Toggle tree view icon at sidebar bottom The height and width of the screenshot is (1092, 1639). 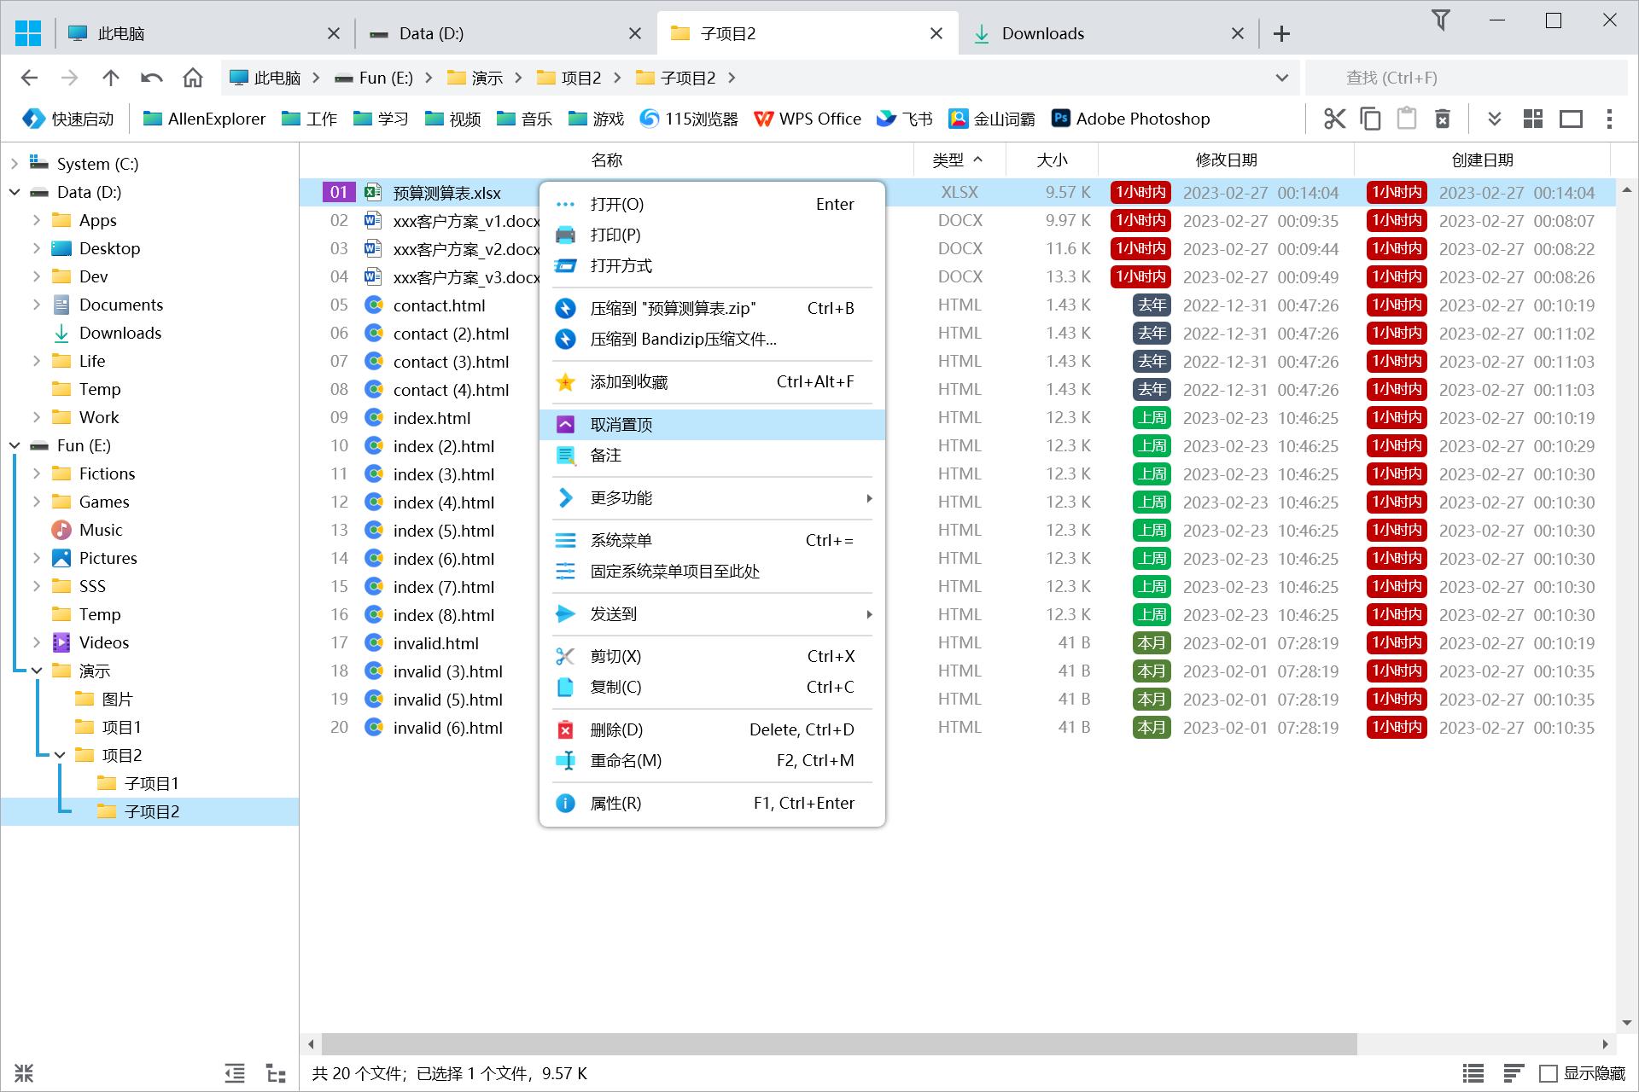[276, 1073]
